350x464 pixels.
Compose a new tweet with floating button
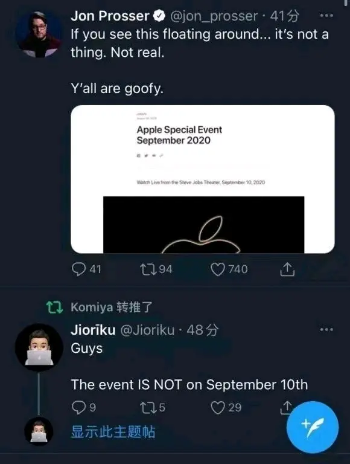[313, 427]
